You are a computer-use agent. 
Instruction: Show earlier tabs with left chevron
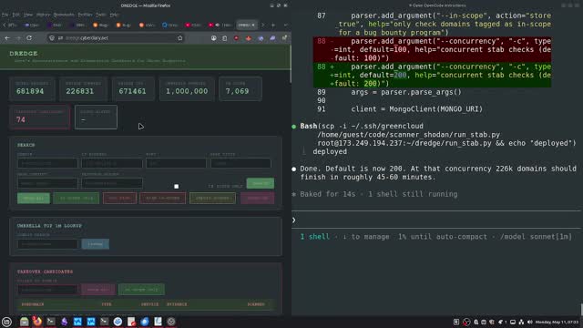point(4,25)
